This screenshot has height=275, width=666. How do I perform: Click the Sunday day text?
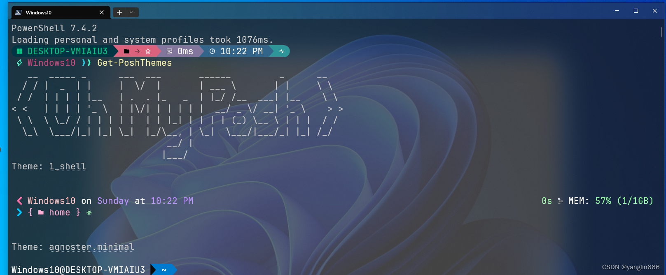click(113, 201)
